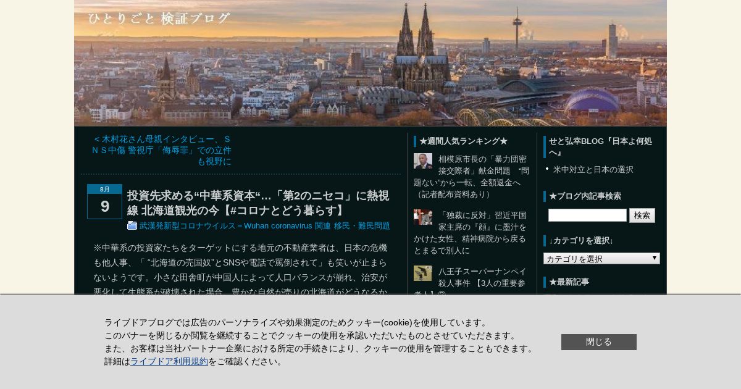The height and width of the screenshot is (389, 741).
Task: Open the ひとりごと 検証ブログ title link
Action: 159,19
